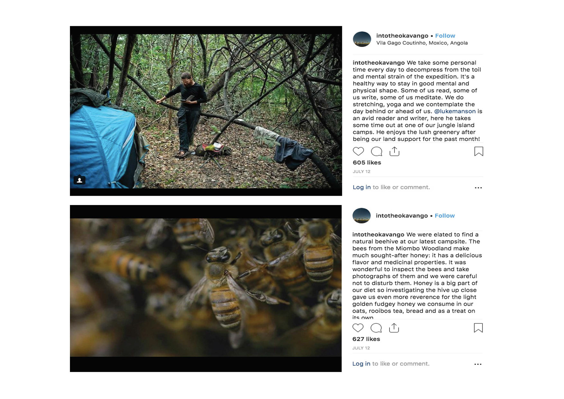
Task: Open more options for the beehive post
Action: click(x=478, y=364)
